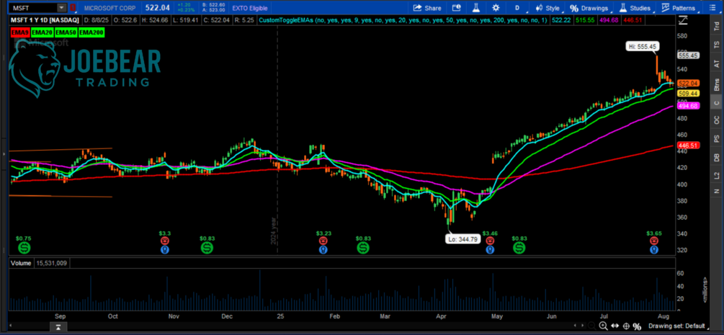Click the $3.46 earnings phone icon
Image resolution: width=724 pixels, height=335 pixels.
point(490,241)
